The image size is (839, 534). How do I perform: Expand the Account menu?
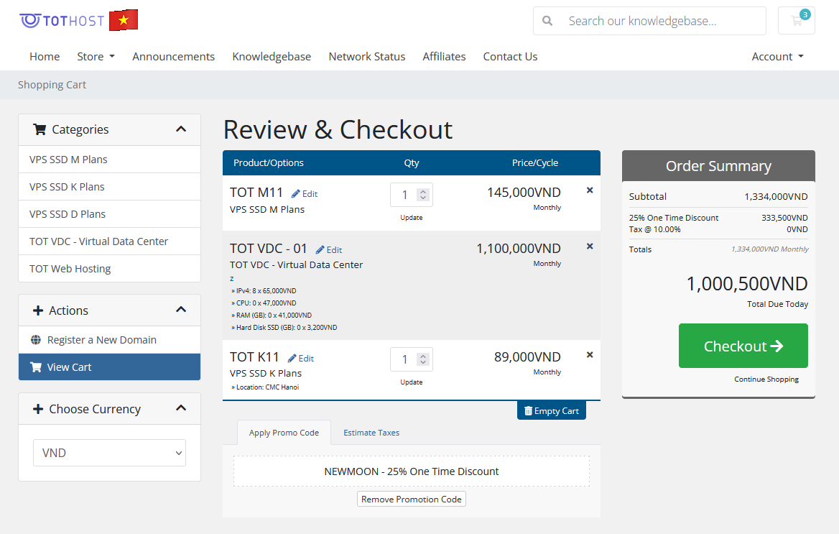[x=777, y=57]
